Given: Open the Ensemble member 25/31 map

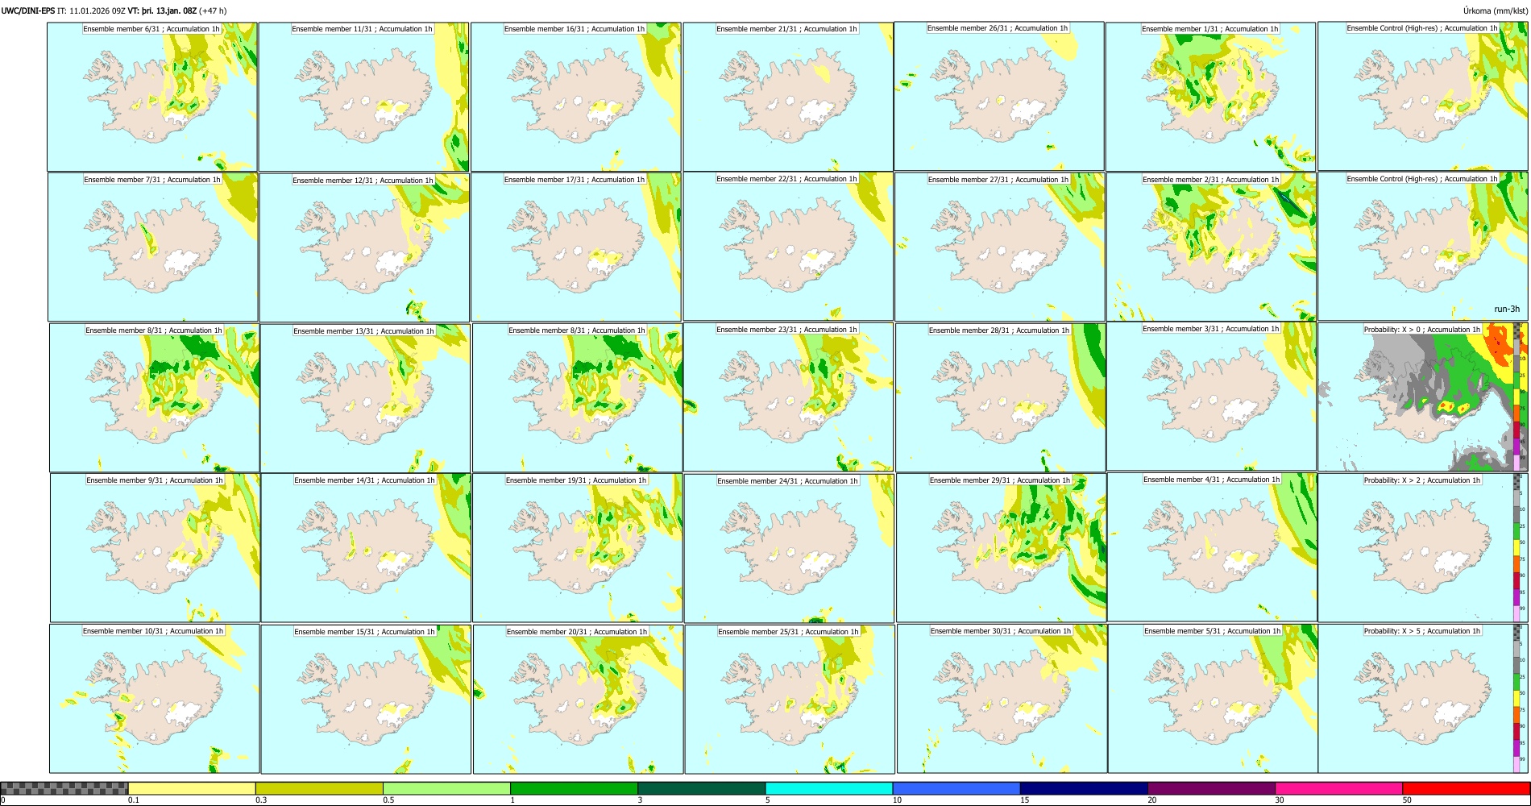Looking at the screenshot, I should 790,699.
